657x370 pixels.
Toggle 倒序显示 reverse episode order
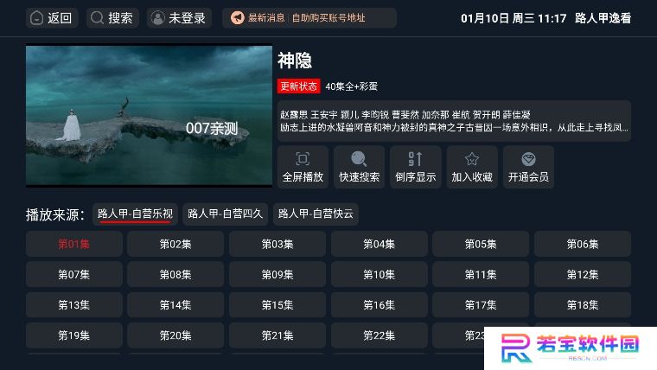click(416, 167)
